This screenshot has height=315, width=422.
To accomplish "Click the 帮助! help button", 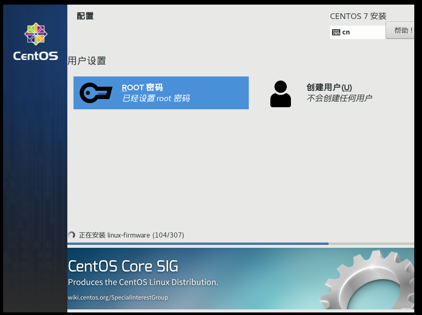I will click(400, 30).
